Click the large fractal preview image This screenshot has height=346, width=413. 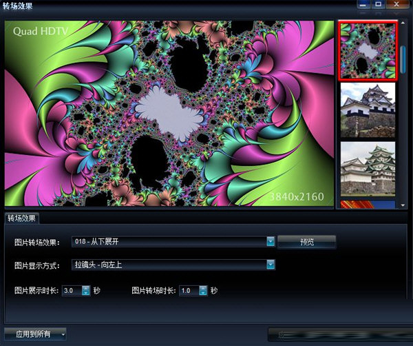(167, 114)
